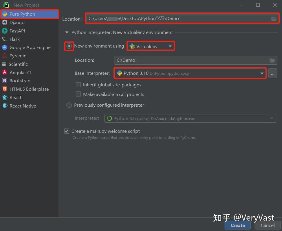
Task: Click the HTML5 Boilerplate icon
Action: (x=5, y=89)
